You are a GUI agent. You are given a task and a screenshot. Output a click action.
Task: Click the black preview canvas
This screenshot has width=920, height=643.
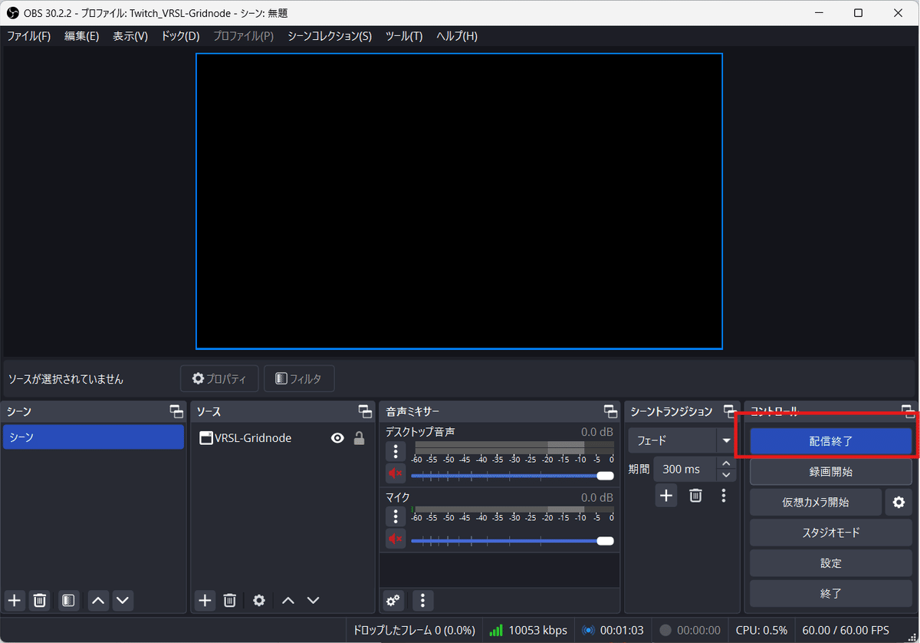click(459, 201)
